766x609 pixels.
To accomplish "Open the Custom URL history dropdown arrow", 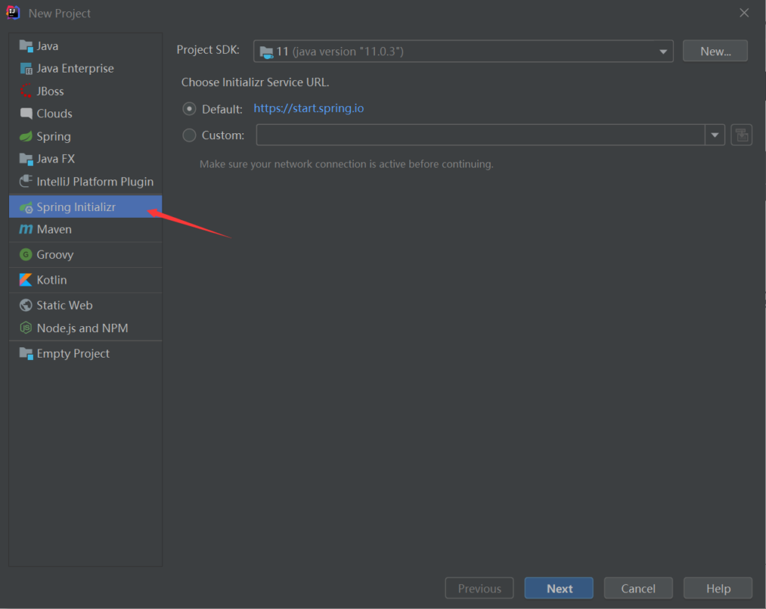I will (x=714, y=135).
